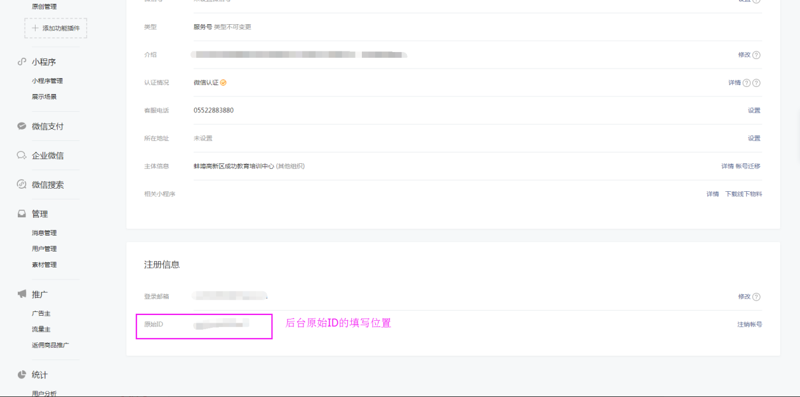
Task: Click the 统计 pie chart icon
Action: tap(22, 375)
